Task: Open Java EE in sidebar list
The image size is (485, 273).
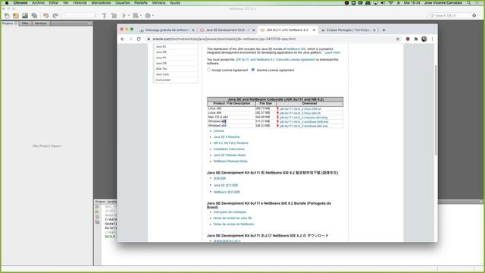Action: click(x=161, y=47)
